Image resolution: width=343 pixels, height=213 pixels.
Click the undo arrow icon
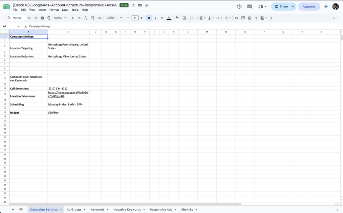pos(29,18)
